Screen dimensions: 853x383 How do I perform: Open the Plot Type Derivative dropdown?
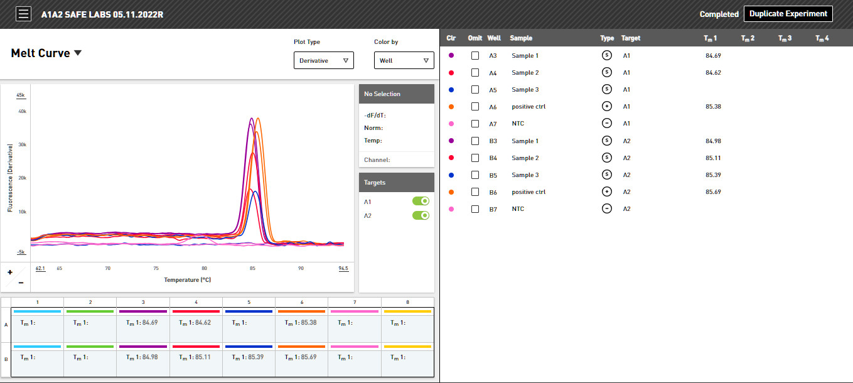click(x=324, y=60)
